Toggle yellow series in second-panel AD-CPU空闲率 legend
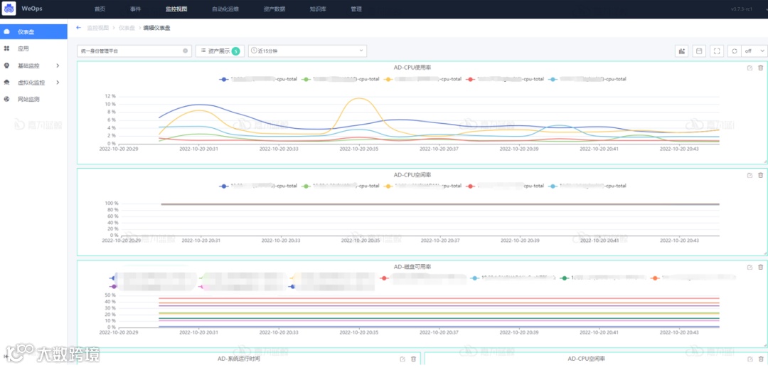This screenshot has height=368, width=768. (422, 186)
